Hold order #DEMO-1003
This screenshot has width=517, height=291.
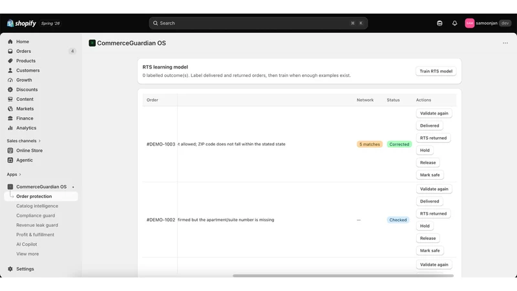(x=425, y=150)
